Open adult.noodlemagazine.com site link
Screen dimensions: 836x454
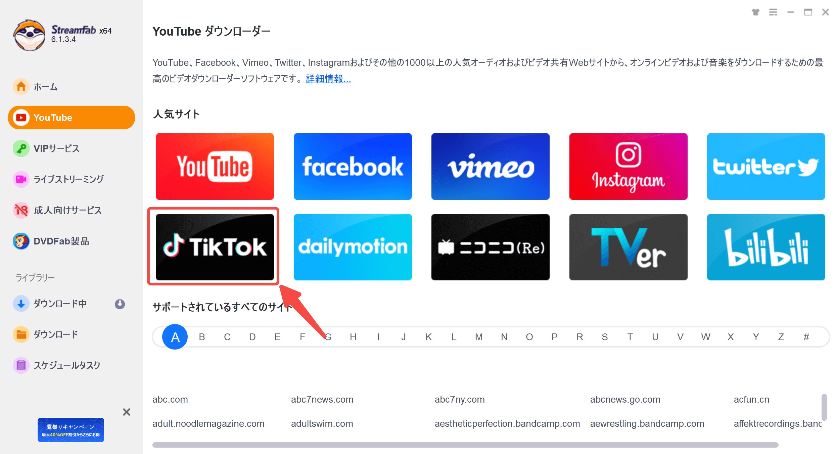pyautogui.click(x=208, y=424)
